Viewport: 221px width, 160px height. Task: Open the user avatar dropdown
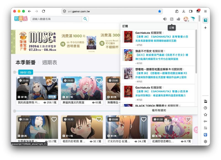tap(186, 19)
